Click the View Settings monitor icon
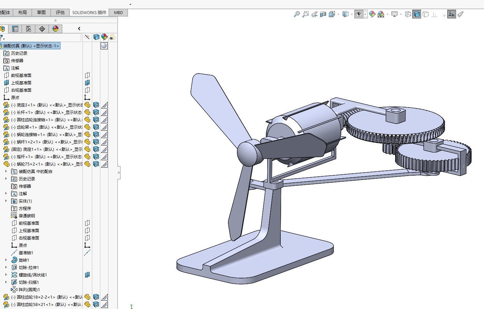The height and width of the screenshot is (309, 484). (394, 14)
